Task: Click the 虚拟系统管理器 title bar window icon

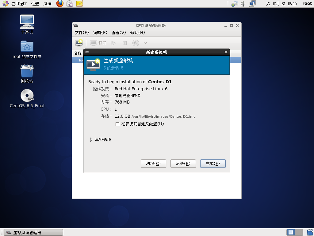Action: click(x=76, y=26)
